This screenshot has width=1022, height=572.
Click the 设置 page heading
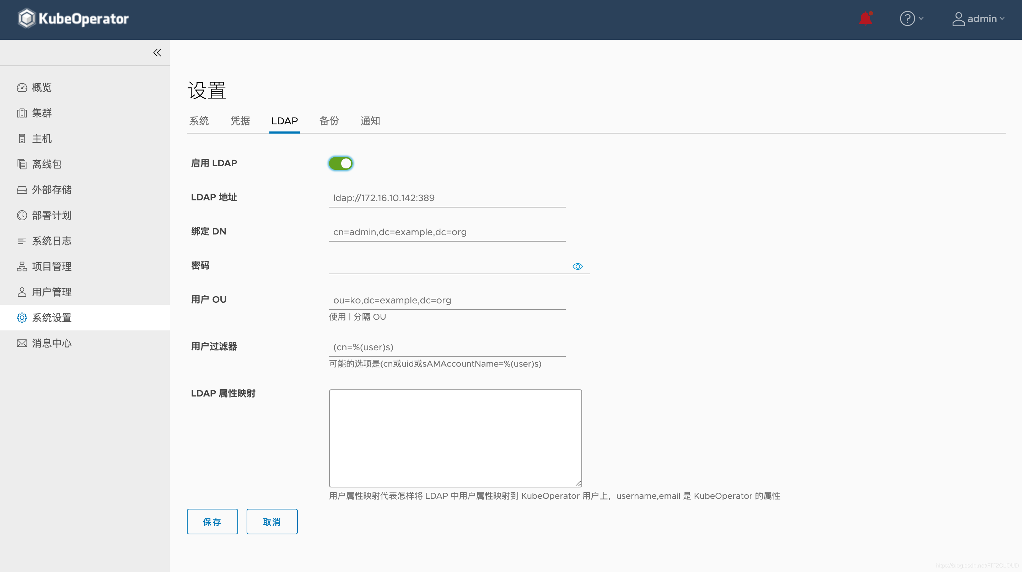tap(207, 91)
